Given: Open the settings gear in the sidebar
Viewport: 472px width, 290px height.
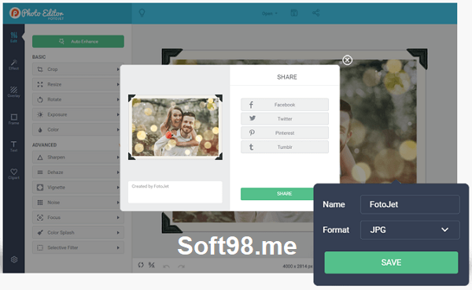Looking at the screenshot, I should tap(14, 259).
